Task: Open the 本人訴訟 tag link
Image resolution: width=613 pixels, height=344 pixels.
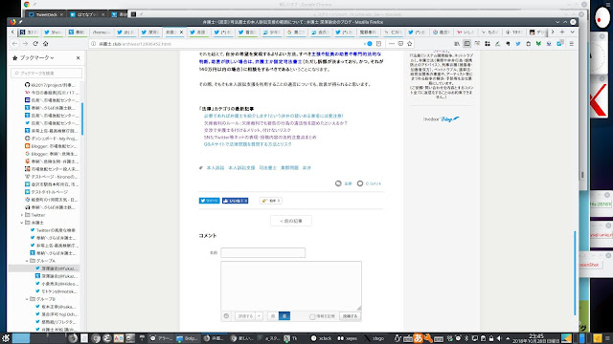Action: (x=216, y=168)
